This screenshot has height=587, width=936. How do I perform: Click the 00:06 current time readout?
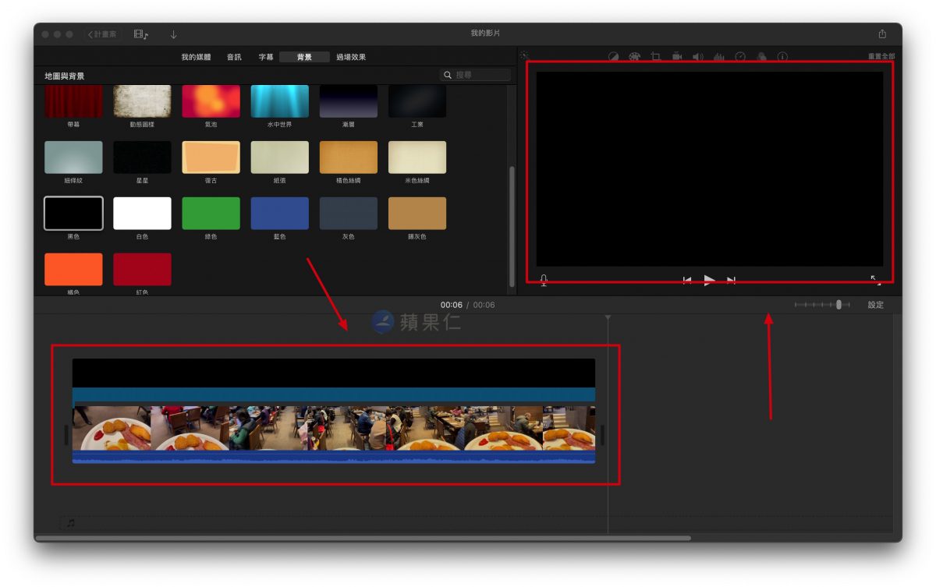[x=452, y=305]
